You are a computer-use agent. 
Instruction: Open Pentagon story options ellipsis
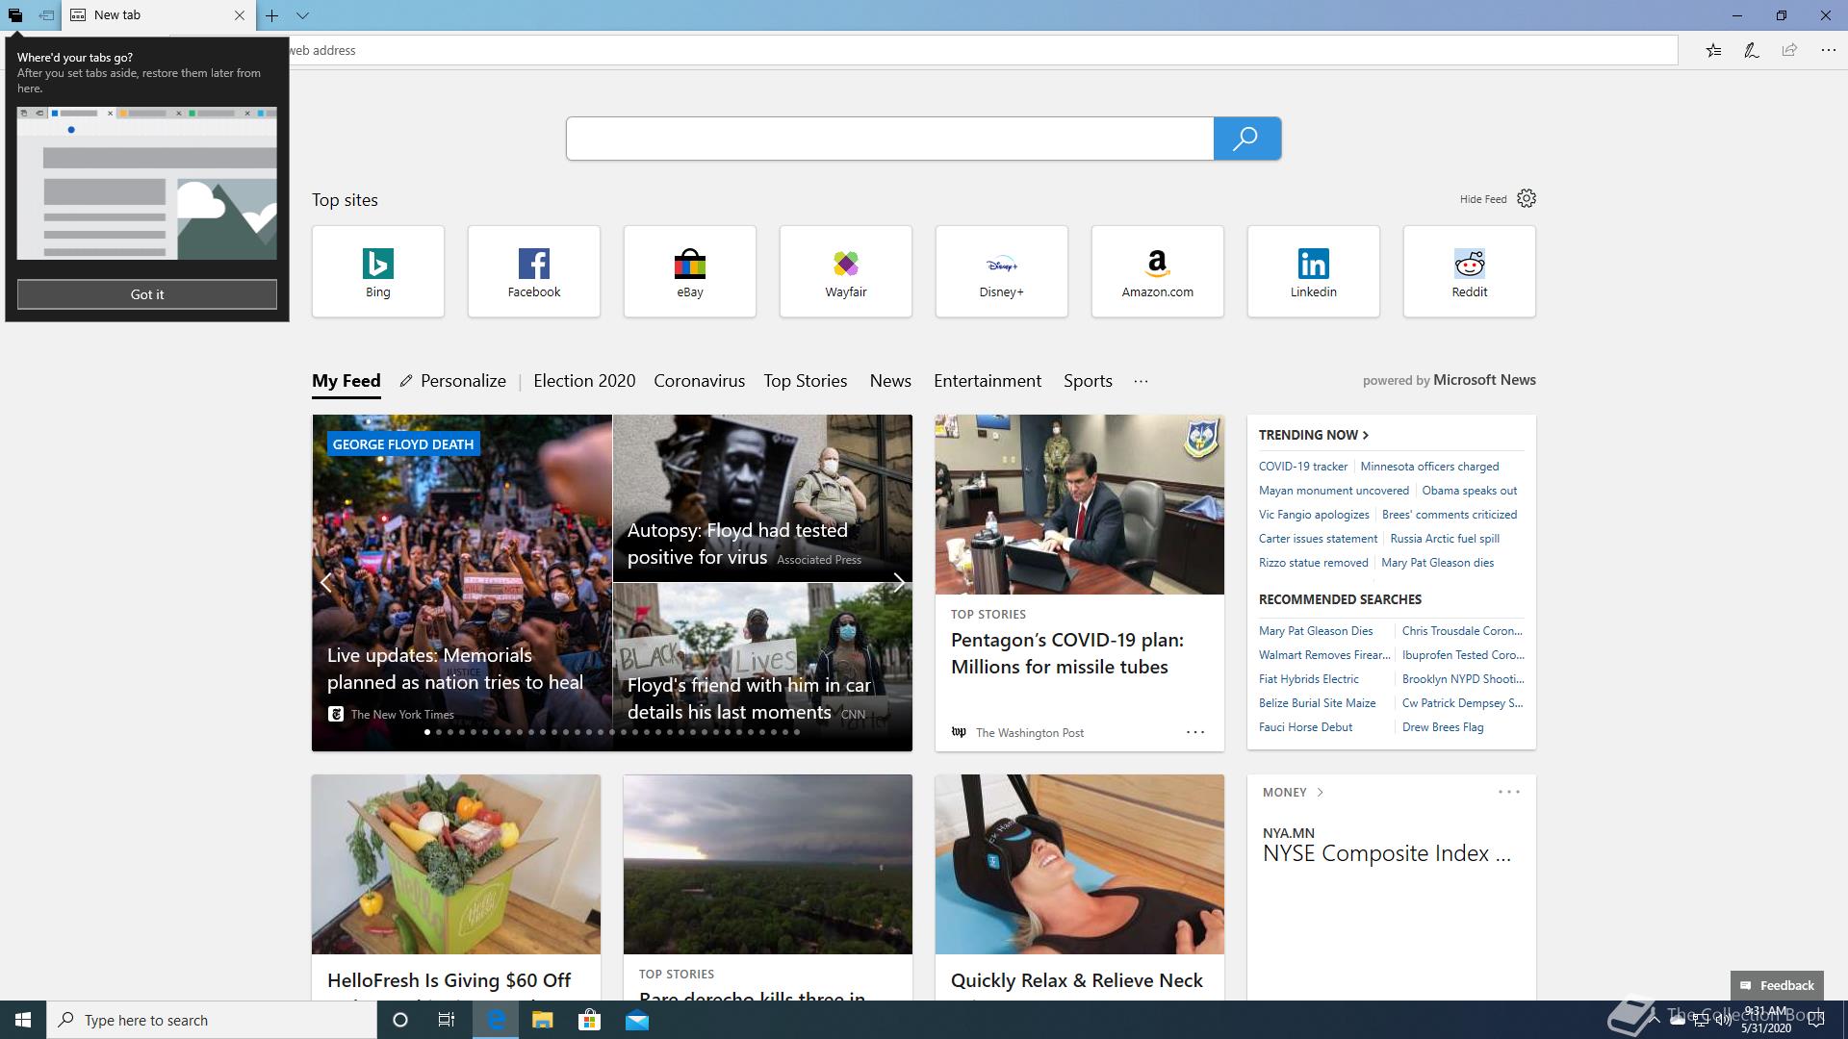1195,732
